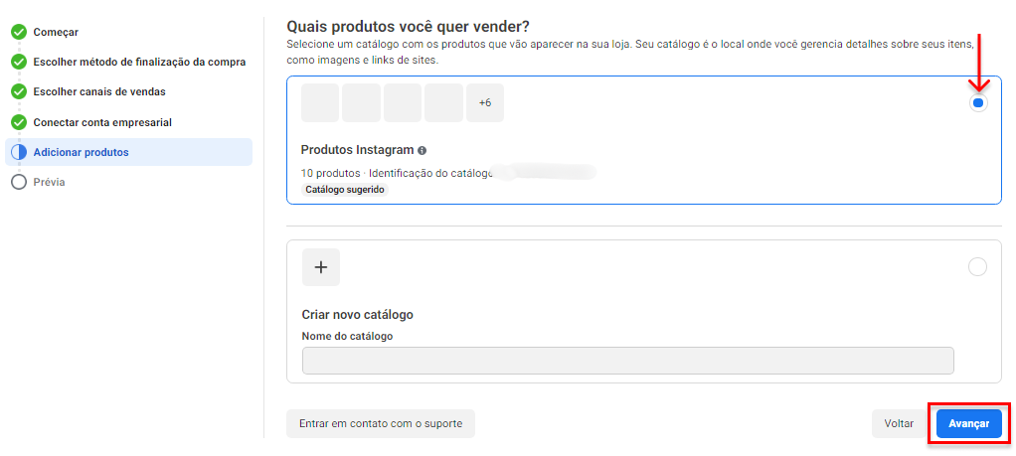Click Entrar em contato com o suporte
Screen dimensions: 1016x456
click(381, 423)
